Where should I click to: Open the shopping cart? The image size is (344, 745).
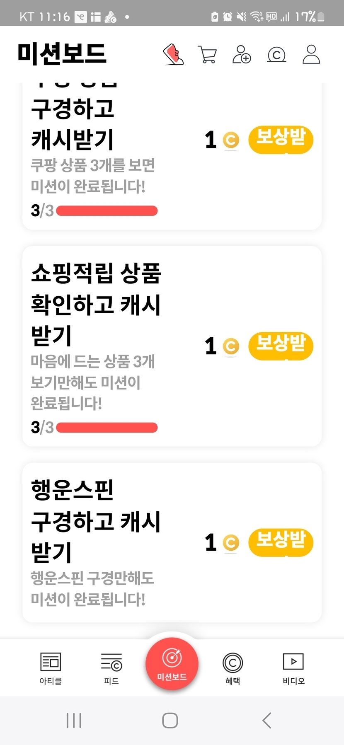[x=207, y=54]
